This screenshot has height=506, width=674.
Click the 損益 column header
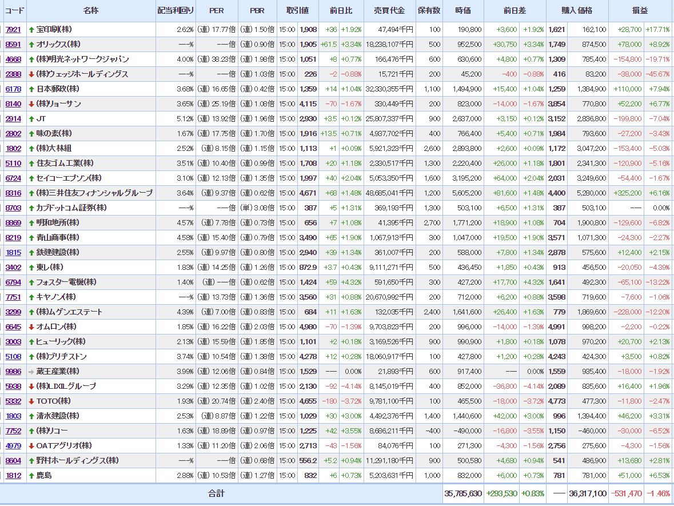coord(640,11)
